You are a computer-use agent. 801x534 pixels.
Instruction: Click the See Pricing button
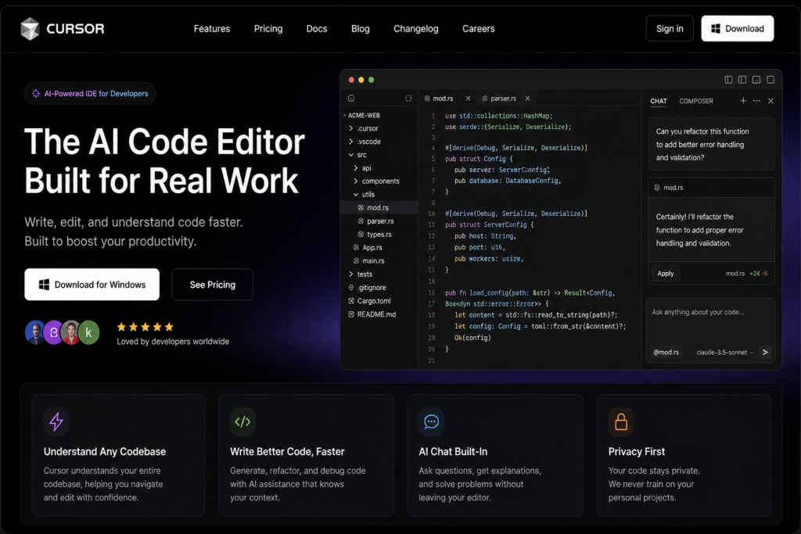(213, 285)
